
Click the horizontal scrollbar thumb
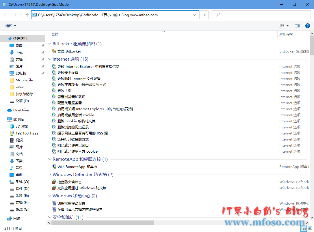[x=102, y=222]
